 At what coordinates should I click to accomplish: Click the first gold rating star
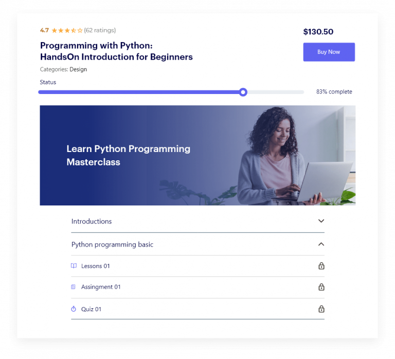point(55,30)
